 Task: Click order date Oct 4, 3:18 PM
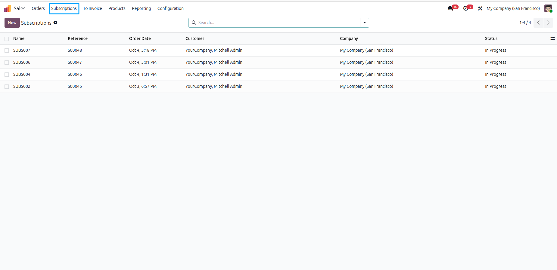(143, 50)
